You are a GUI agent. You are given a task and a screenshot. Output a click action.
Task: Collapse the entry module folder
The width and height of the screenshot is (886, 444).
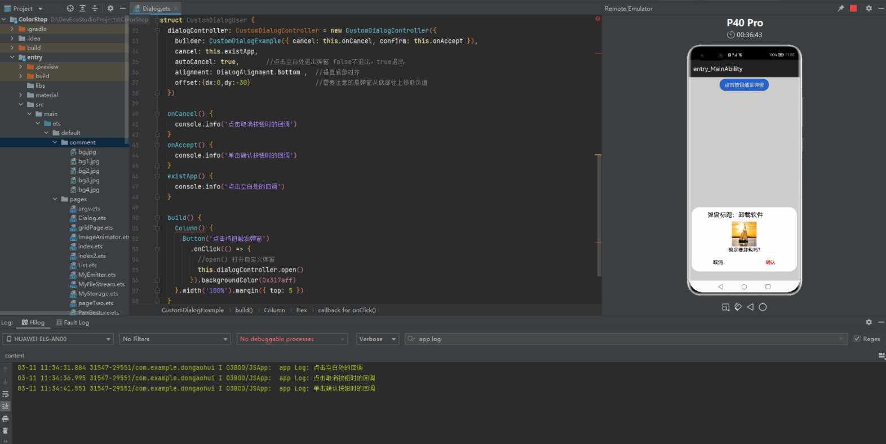pos(12,57)
